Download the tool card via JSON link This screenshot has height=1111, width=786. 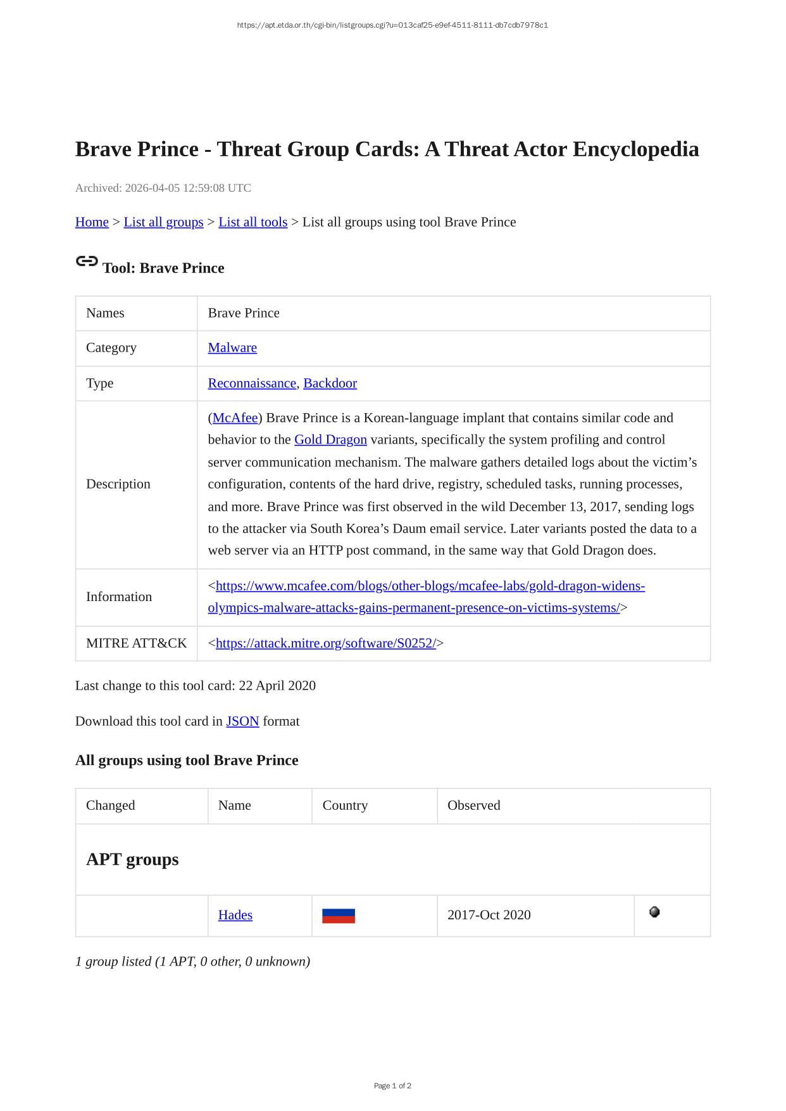tap(242, 721)
